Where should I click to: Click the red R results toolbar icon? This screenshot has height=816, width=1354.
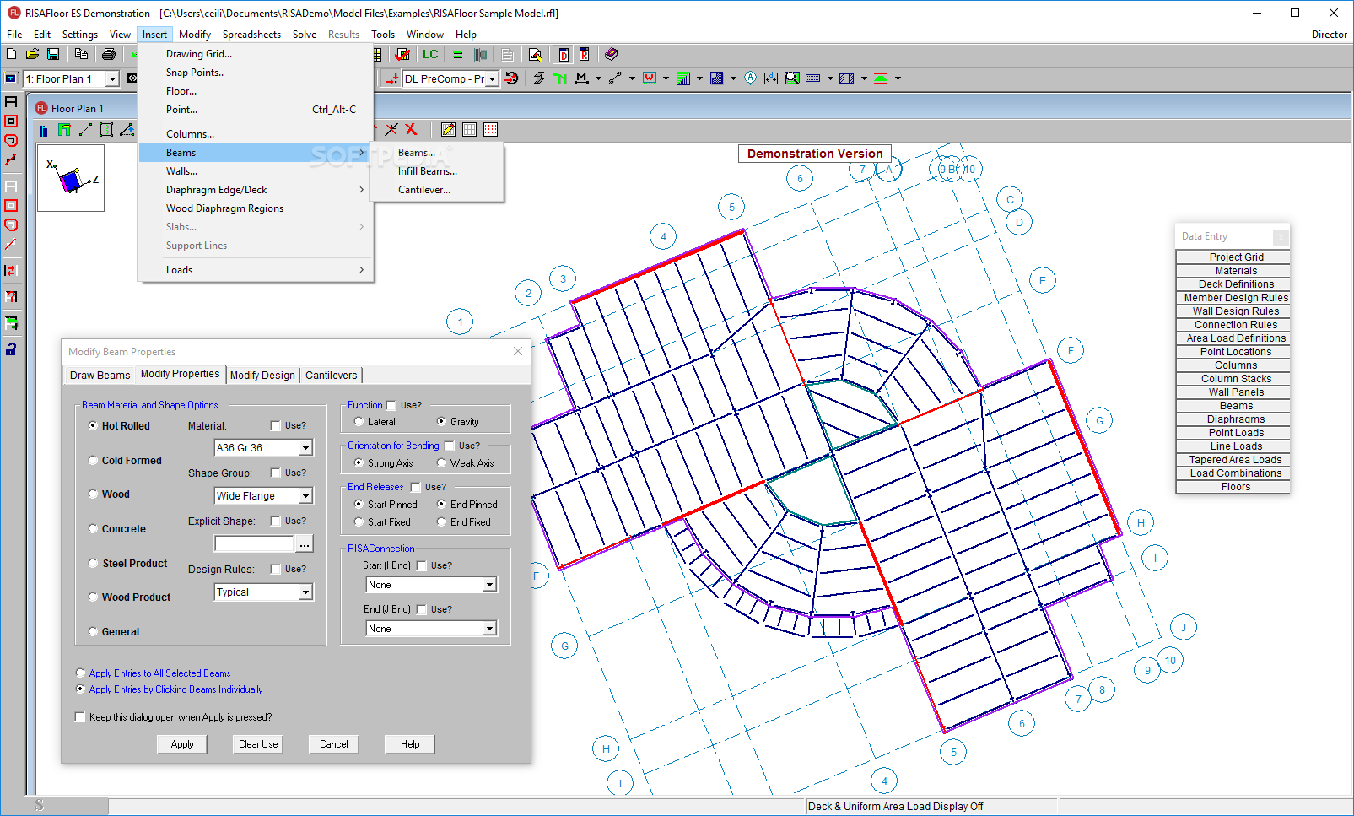[x=584, y=55]
